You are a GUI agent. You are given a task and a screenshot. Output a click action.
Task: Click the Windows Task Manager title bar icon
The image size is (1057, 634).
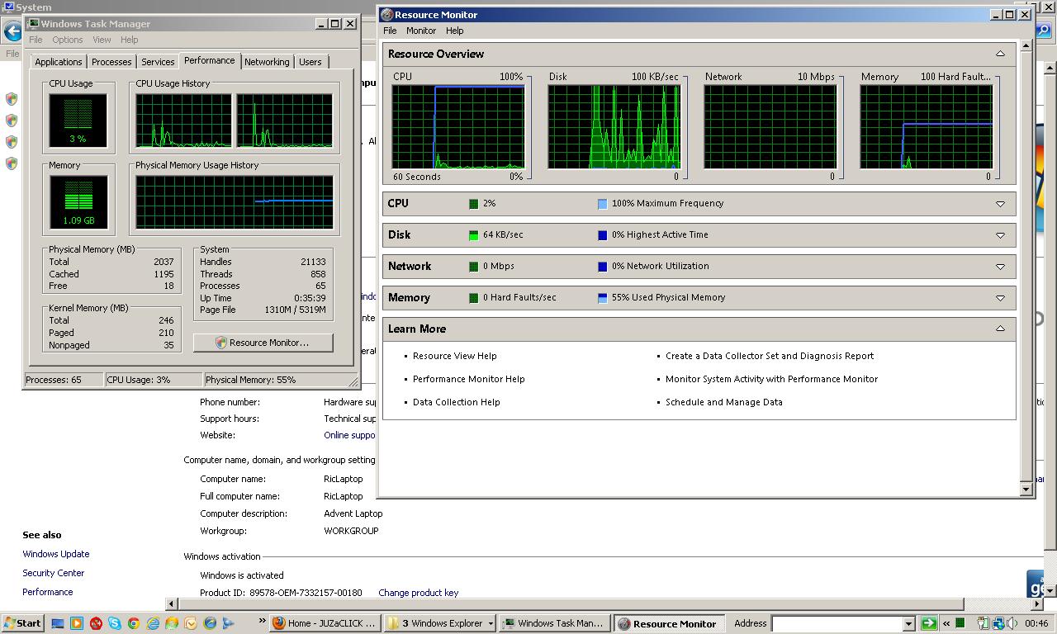pos(33,24)
